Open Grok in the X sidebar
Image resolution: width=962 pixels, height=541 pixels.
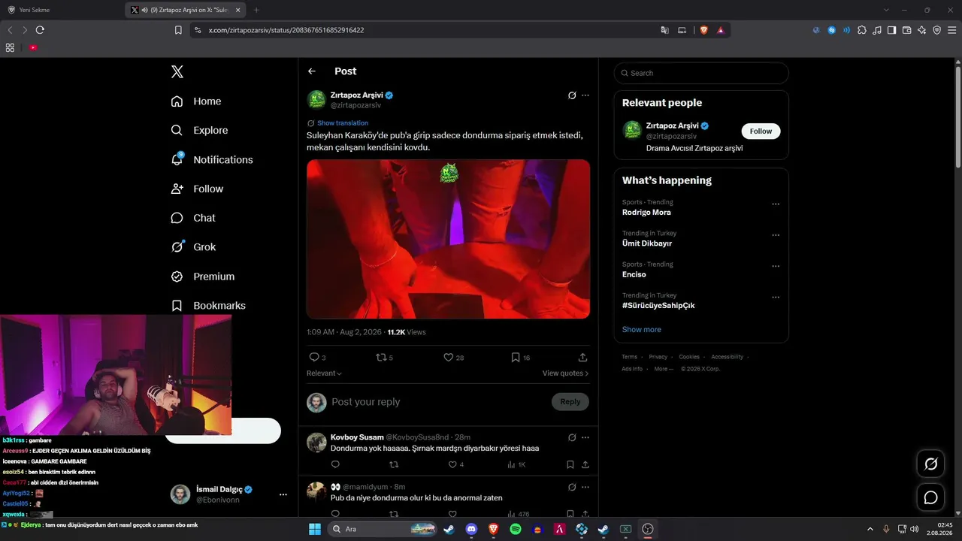tap(194, 246)
